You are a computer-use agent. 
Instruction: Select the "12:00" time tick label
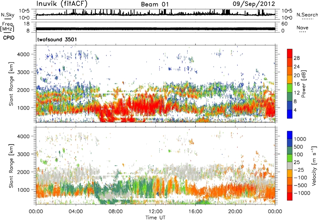pos(155,212)
